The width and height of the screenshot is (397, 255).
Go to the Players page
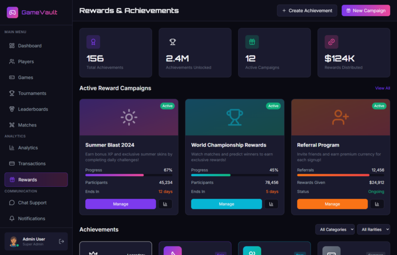pyautogui.click(x=36, y=61)
